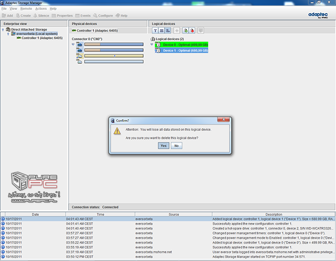Click the Add toolbar button
The width and height of the screenshot is (336, 261).
(x=7, y=16)
